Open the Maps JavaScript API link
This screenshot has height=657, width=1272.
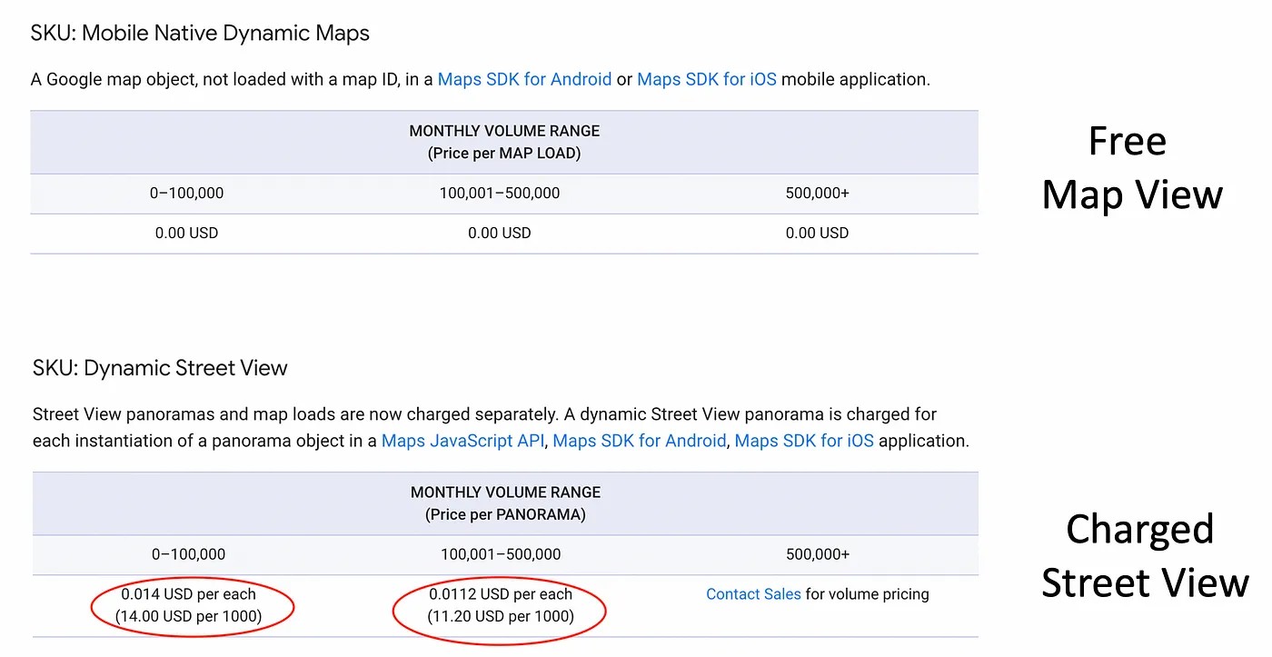point(462,441)
